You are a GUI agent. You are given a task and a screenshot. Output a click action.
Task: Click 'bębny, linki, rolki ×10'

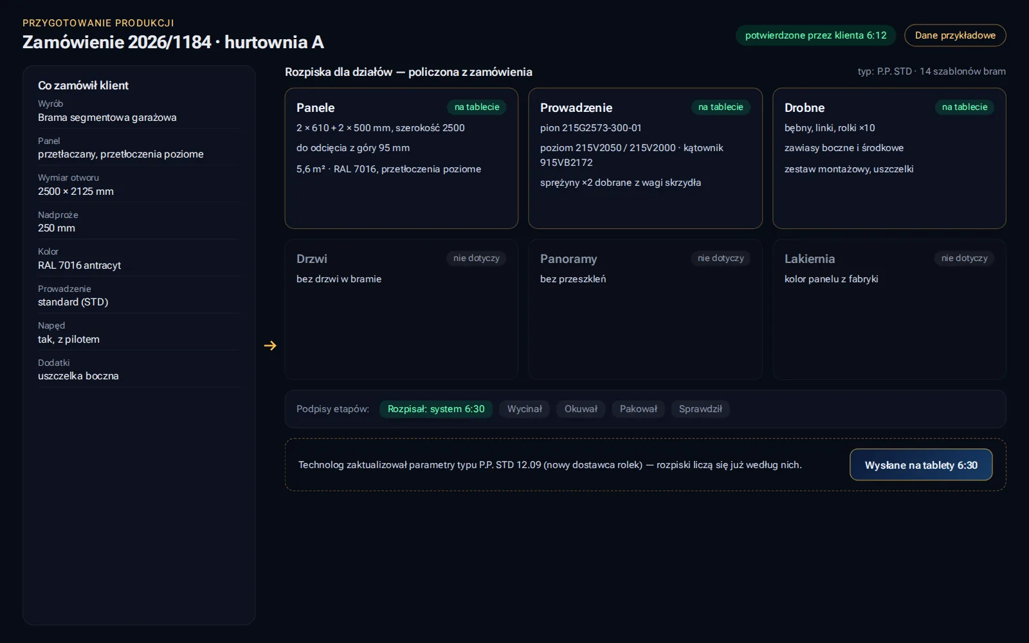(x=830, y=128)
